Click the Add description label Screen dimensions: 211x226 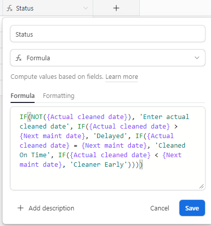(x=51, y=208)
